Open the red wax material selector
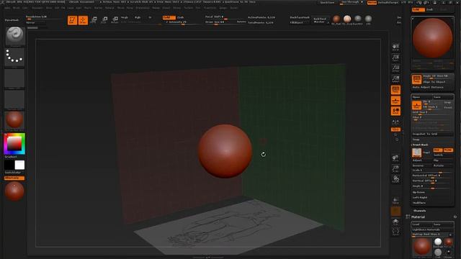The width and height of the screenshot is (461, 259). tap(14, 120)
